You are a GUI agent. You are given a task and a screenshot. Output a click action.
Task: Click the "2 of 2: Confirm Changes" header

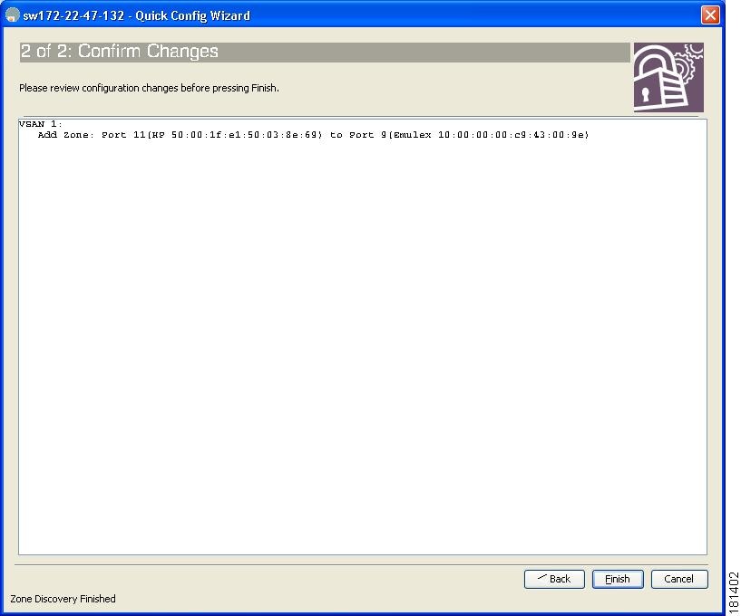click(120, 52)
